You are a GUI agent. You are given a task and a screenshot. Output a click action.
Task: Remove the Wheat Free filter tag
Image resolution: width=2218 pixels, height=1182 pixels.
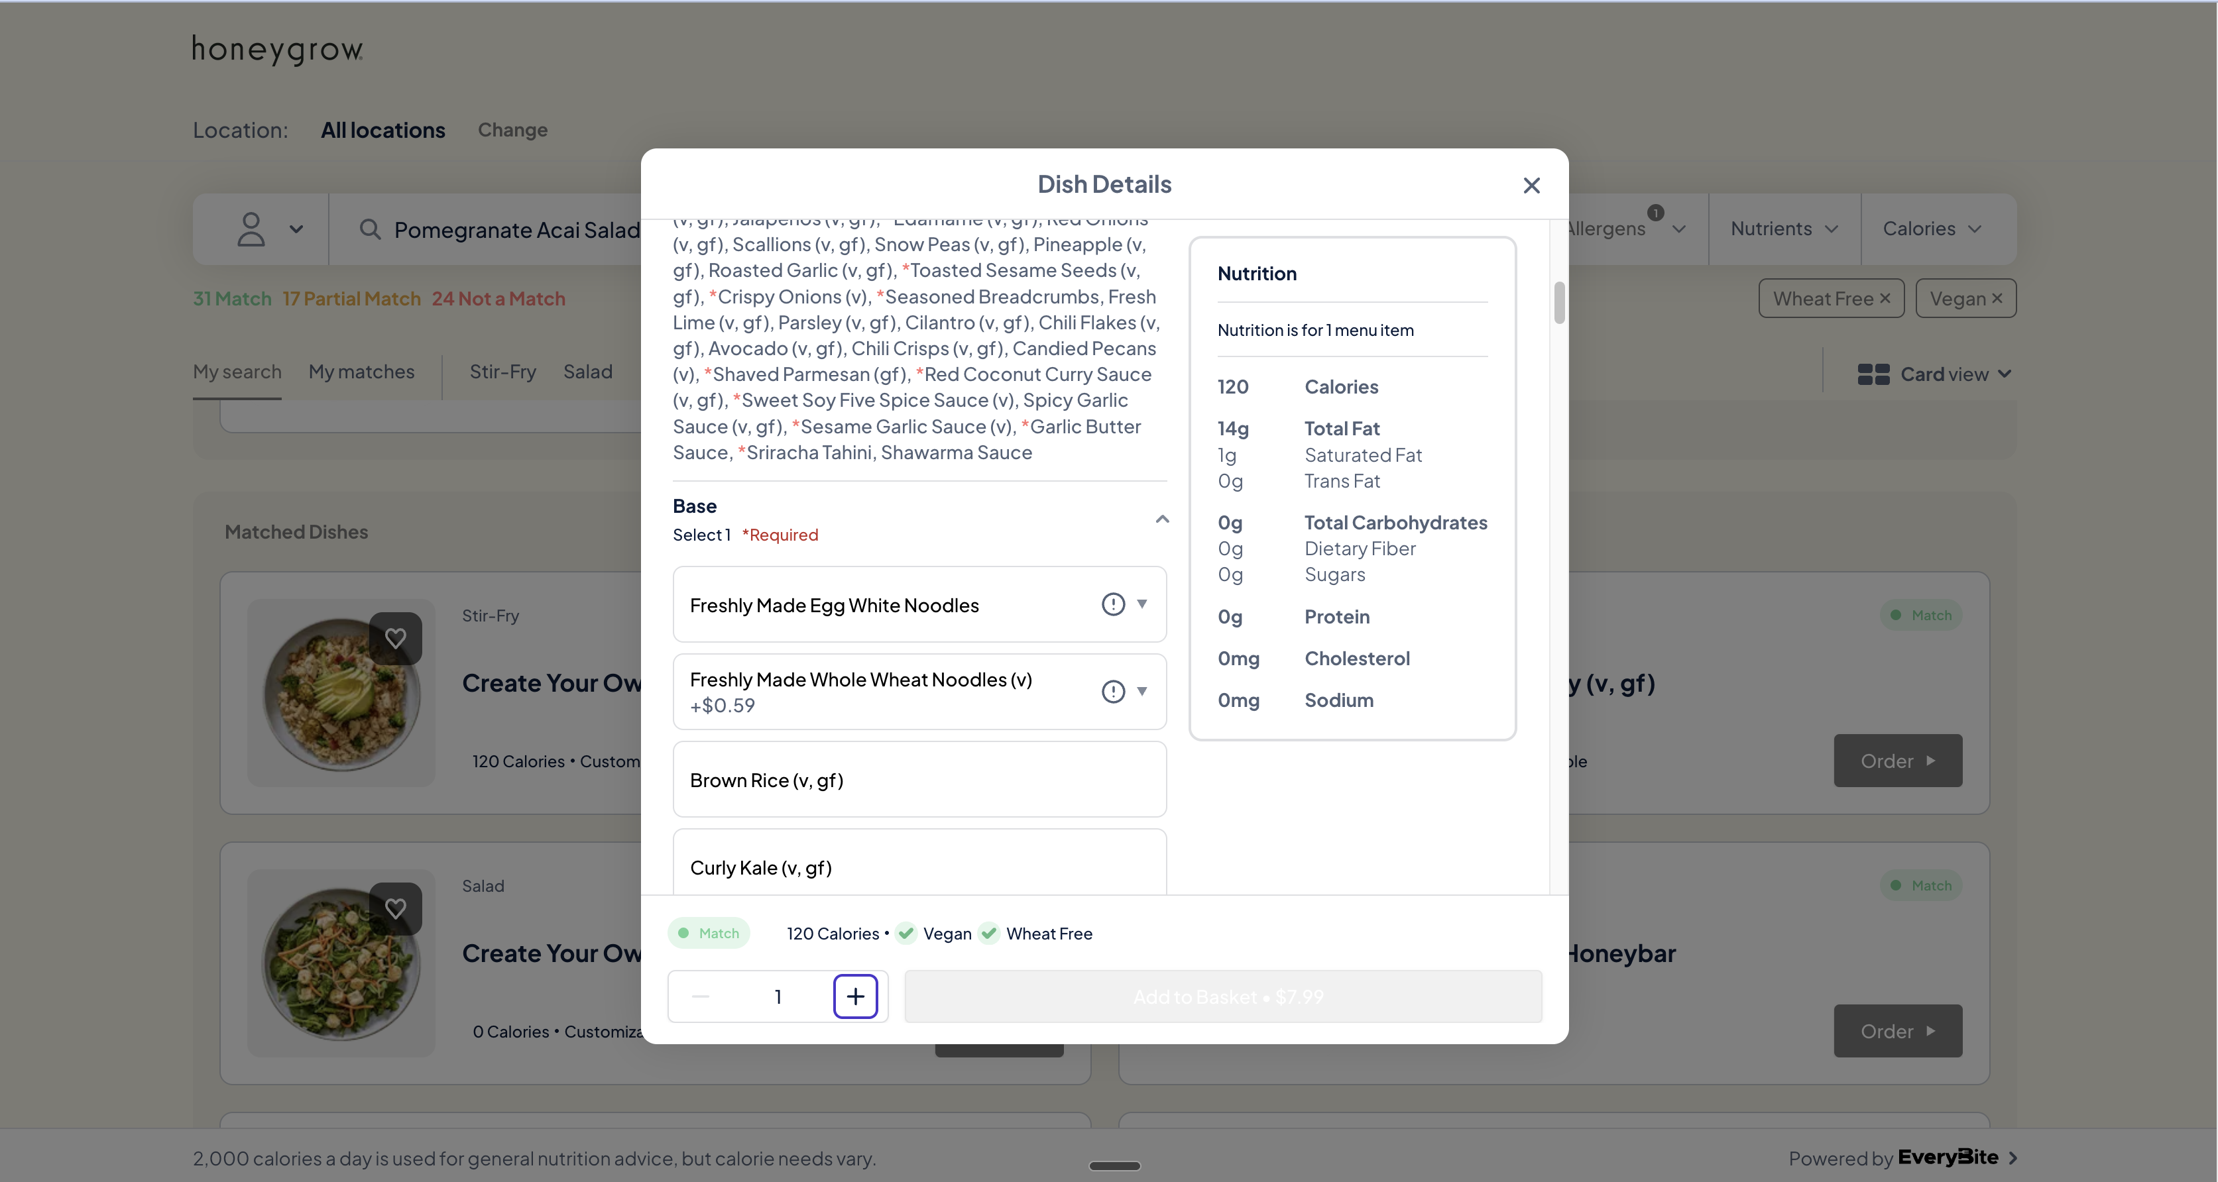click(x=1885, y=298)
